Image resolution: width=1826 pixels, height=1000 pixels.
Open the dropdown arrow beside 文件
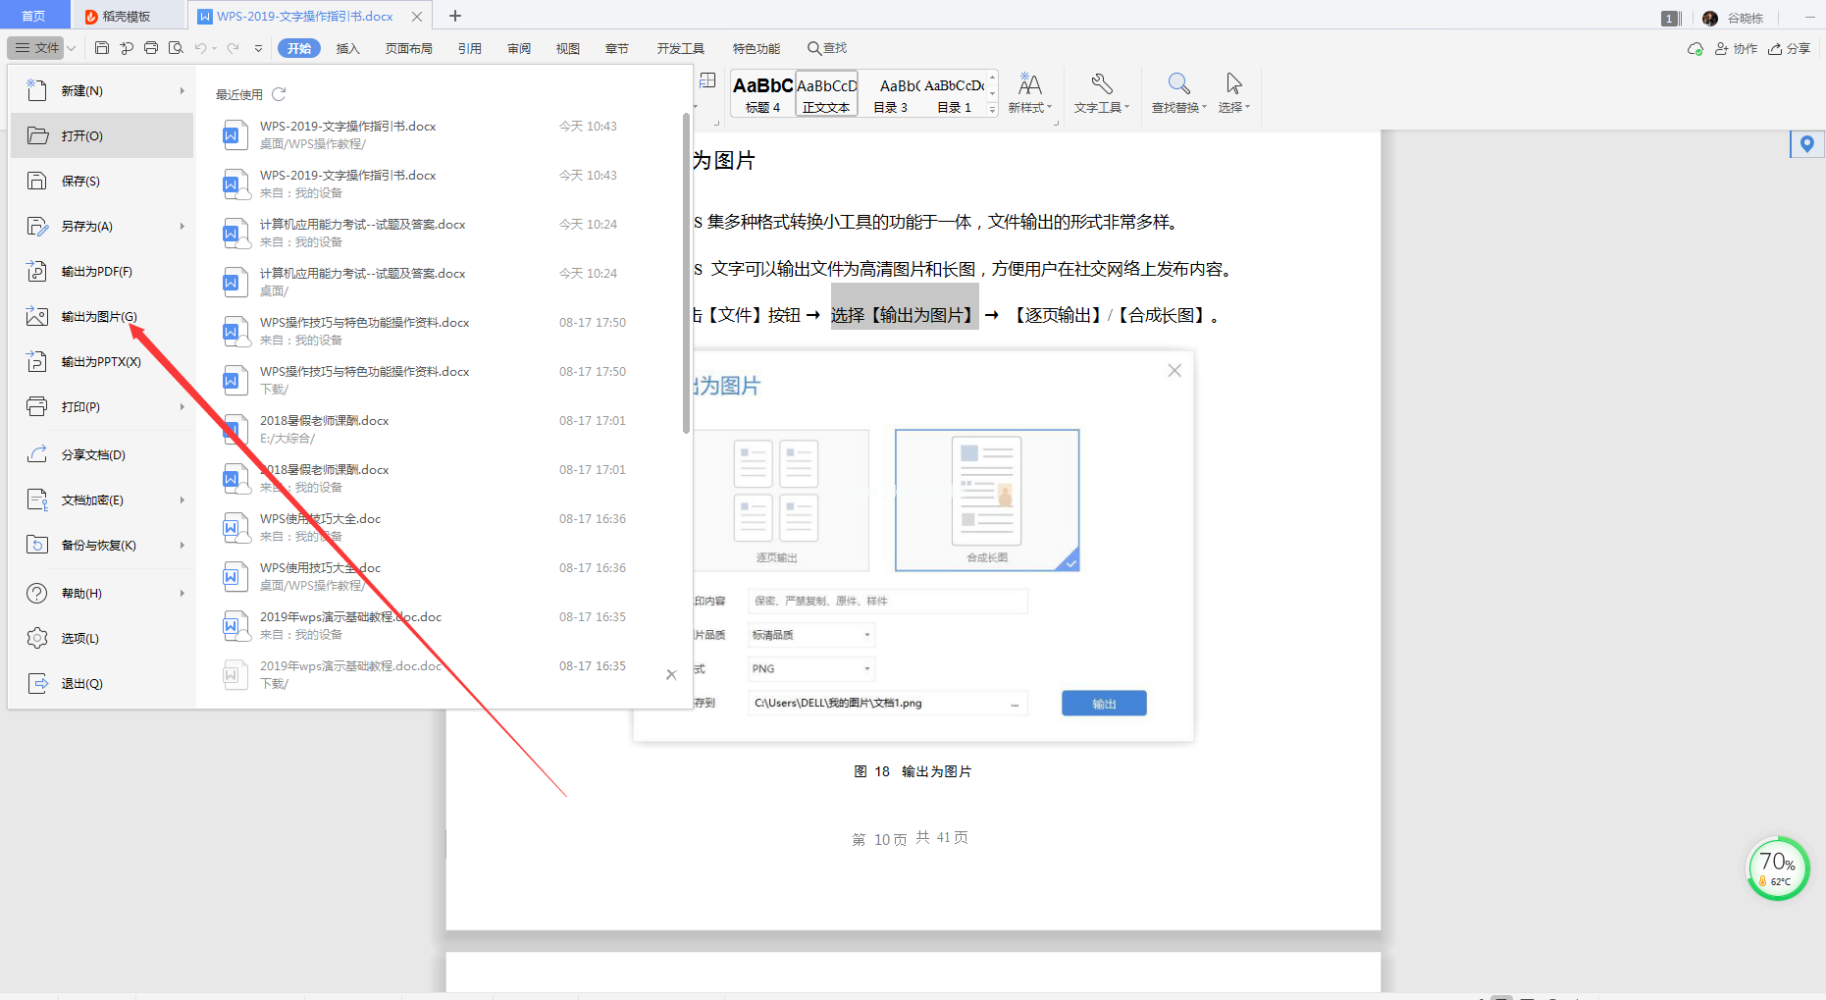coord(72,47)
